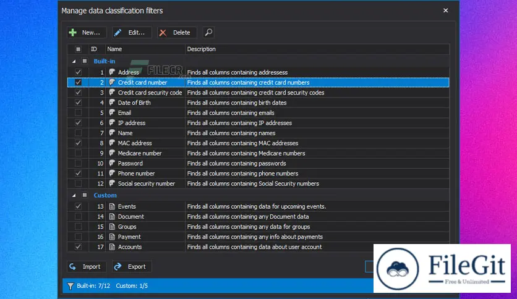Click the Export button label
This screenshot has width=517, height=299.
137,267
